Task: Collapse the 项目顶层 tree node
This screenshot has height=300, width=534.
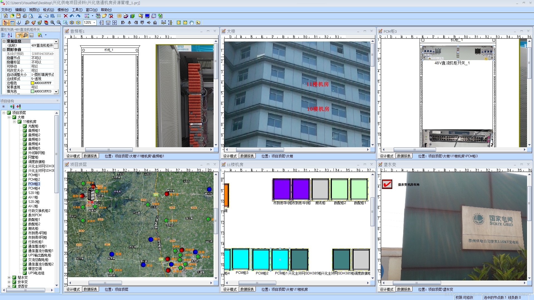Action: click(x=4, y=113)
